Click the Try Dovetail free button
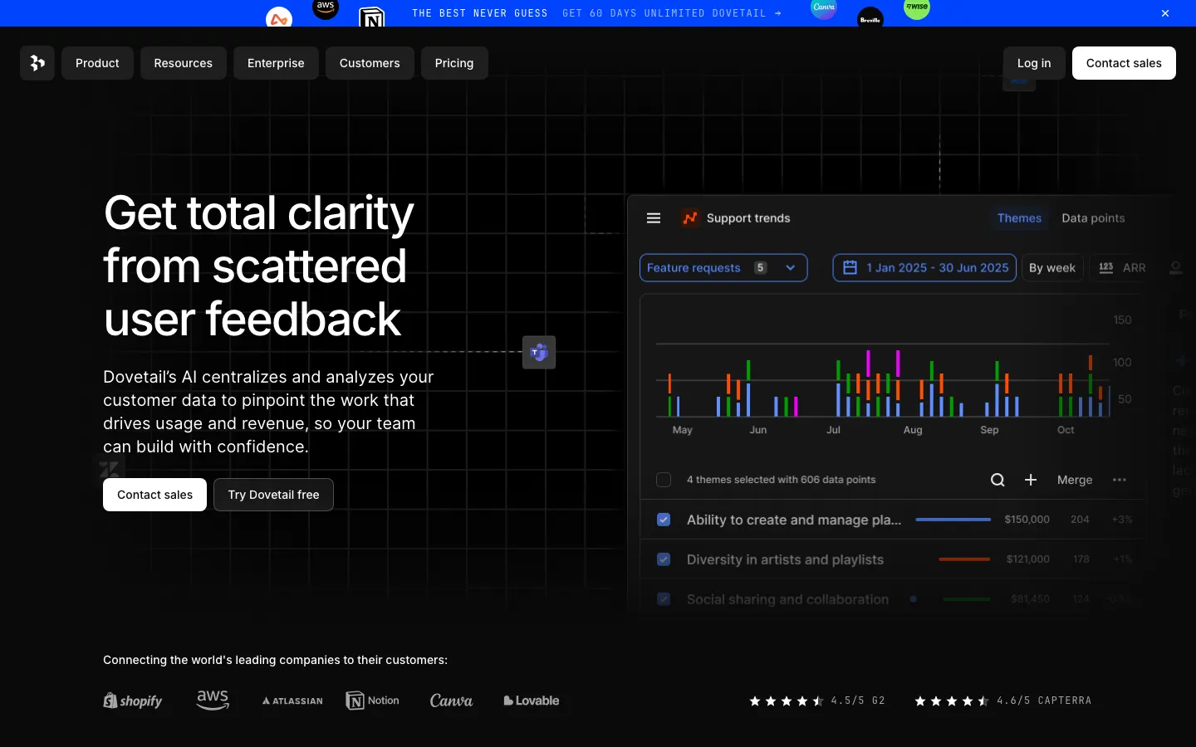The width and height of the screenshot is (1196, 747). pos(273,495)
